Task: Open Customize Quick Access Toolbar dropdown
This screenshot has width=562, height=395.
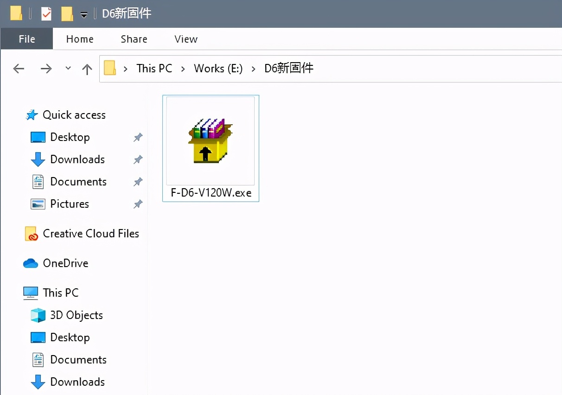Action: point(84,15)
